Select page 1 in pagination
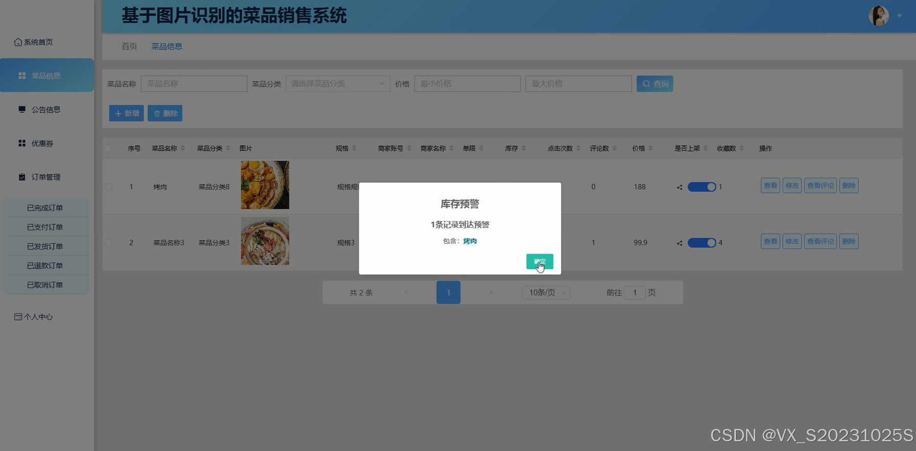This screenshot has width=916, height=451. [449, 292]
